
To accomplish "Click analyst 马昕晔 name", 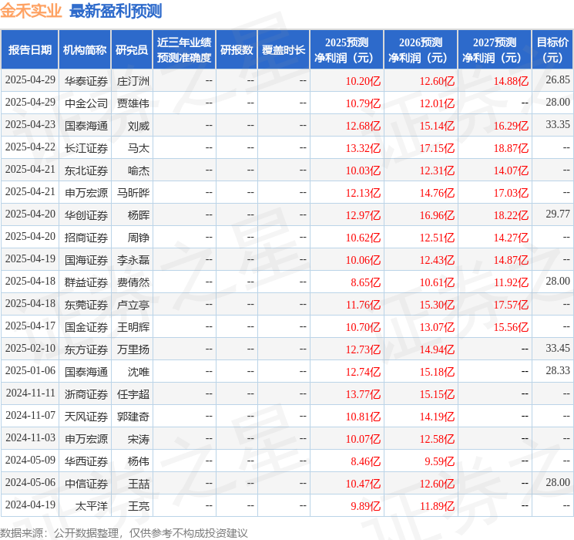I will click(133, 193).
